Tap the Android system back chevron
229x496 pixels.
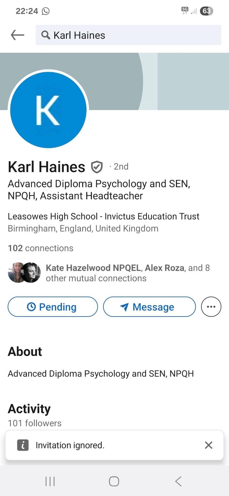178,481
